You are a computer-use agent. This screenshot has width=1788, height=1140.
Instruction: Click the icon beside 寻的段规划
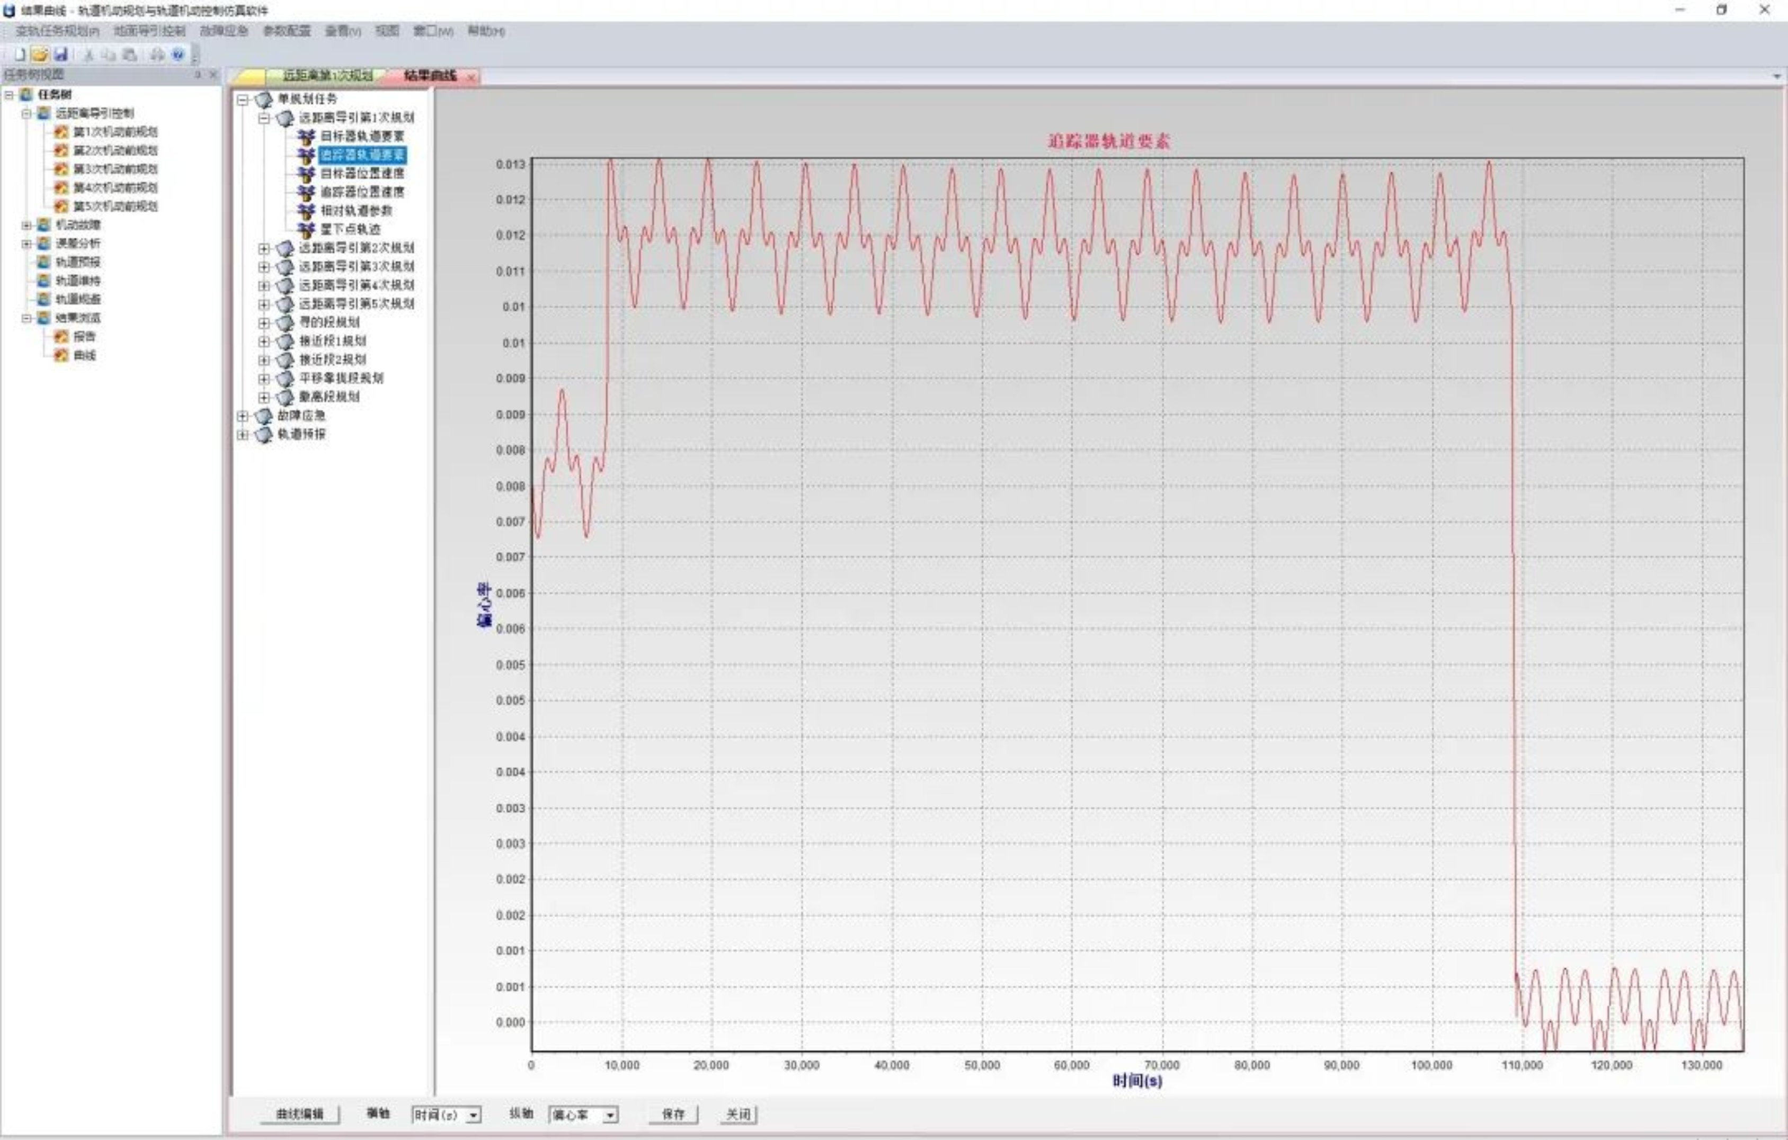(x=285, y=323)
